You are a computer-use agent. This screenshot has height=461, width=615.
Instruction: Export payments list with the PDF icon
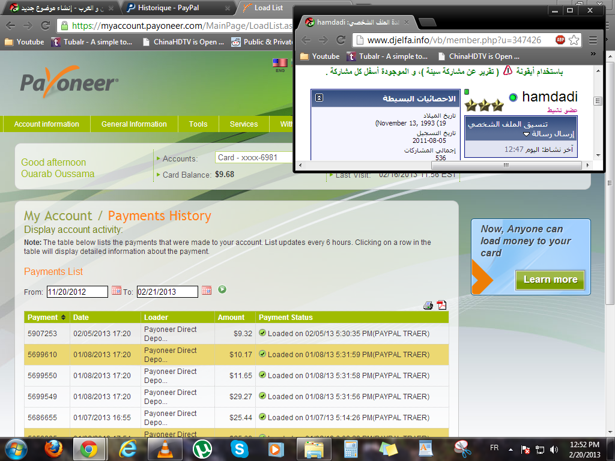441,305
